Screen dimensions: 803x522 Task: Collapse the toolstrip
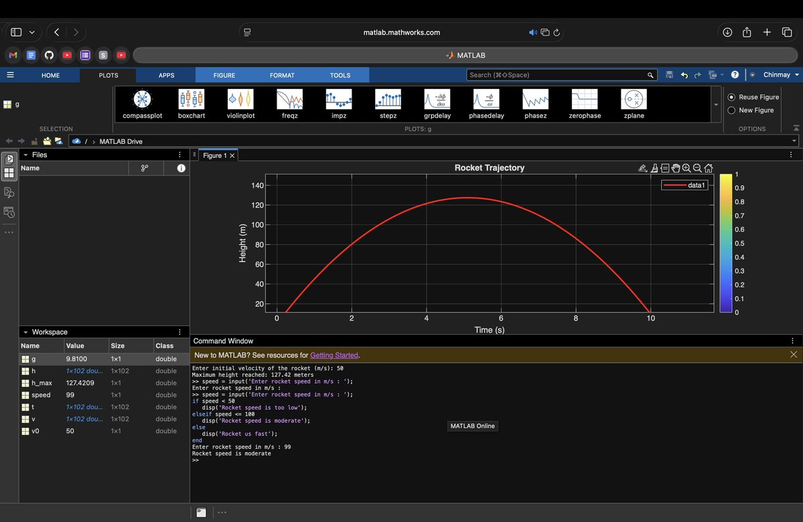(x=796, y=128)
